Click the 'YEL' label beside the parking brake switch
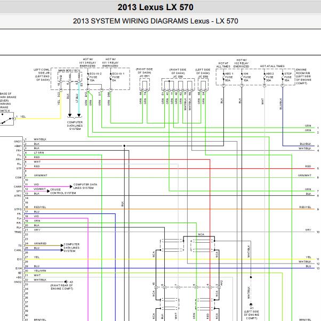The width and height of the screenshot is (321, 321). pyautogui.click(x=23, y=117)
